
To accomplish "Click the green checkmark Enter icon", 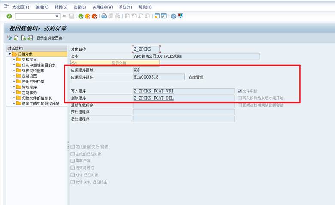I will click(9, 16).
